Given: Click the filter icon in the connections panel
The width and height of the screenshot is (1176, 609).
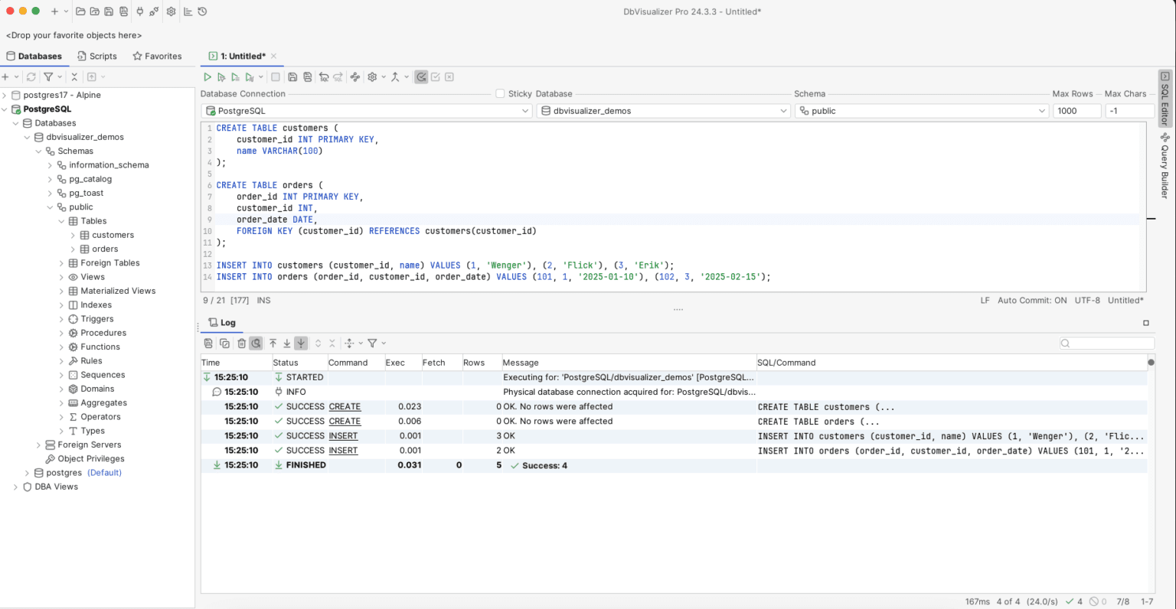Looking at the screenshot, I should pos(47,77).
